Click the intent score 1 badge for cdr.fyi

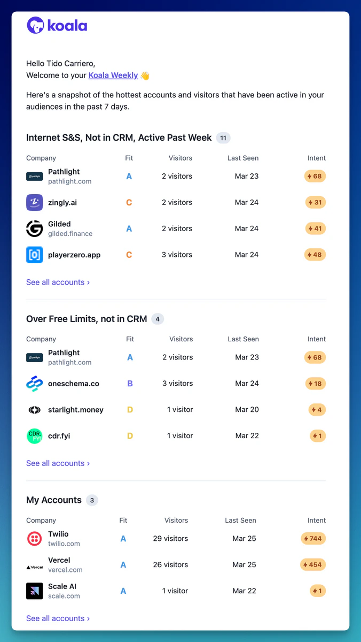[318, 436]
